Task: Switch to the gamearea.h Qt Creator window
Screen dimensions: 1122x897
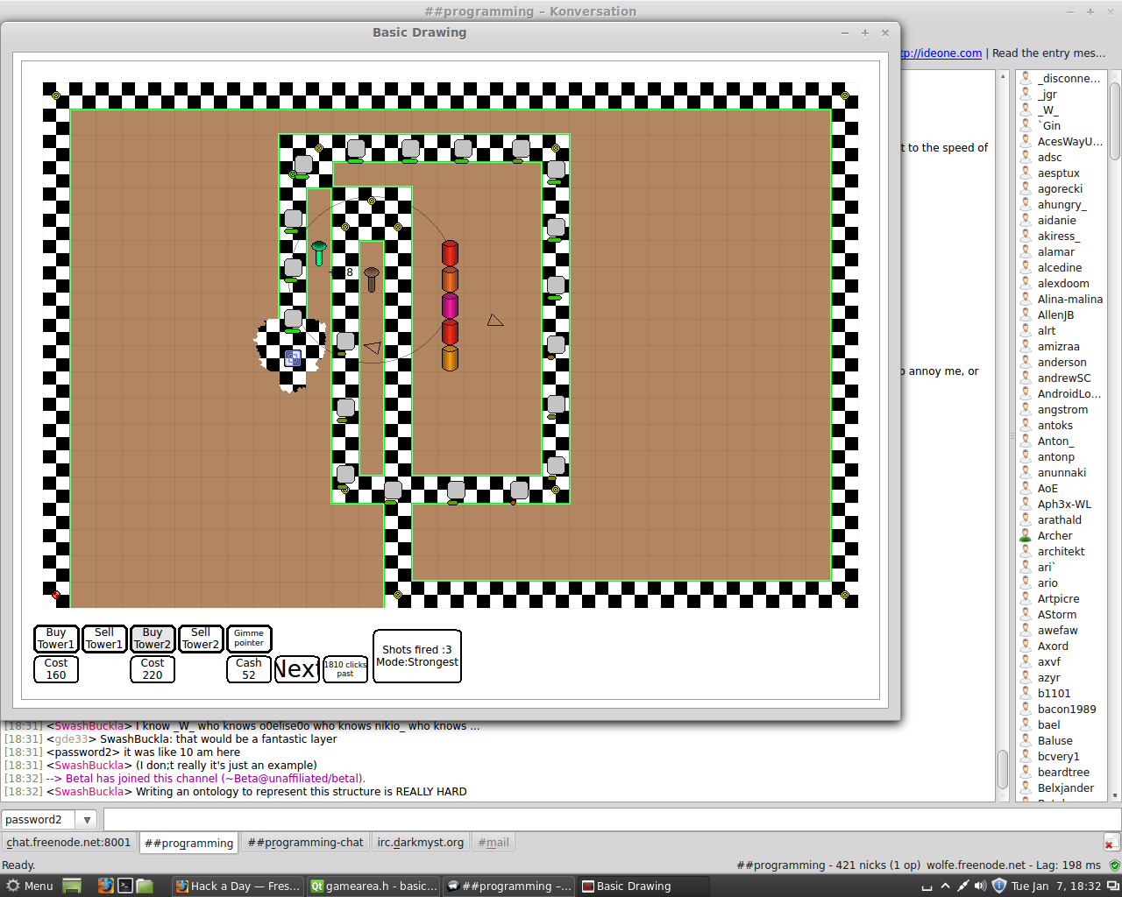Action: 374,886
